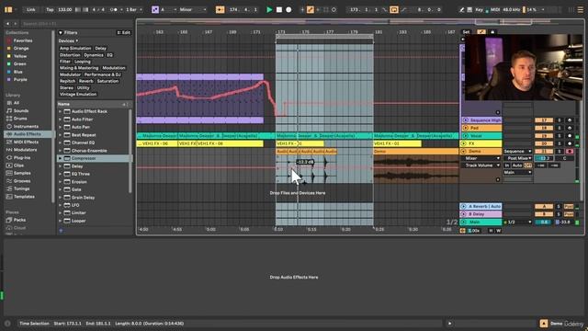The height and width of the screenshot is (331, 588).
Task: Solo the Pad track
Action: click(x=560, y=128)
